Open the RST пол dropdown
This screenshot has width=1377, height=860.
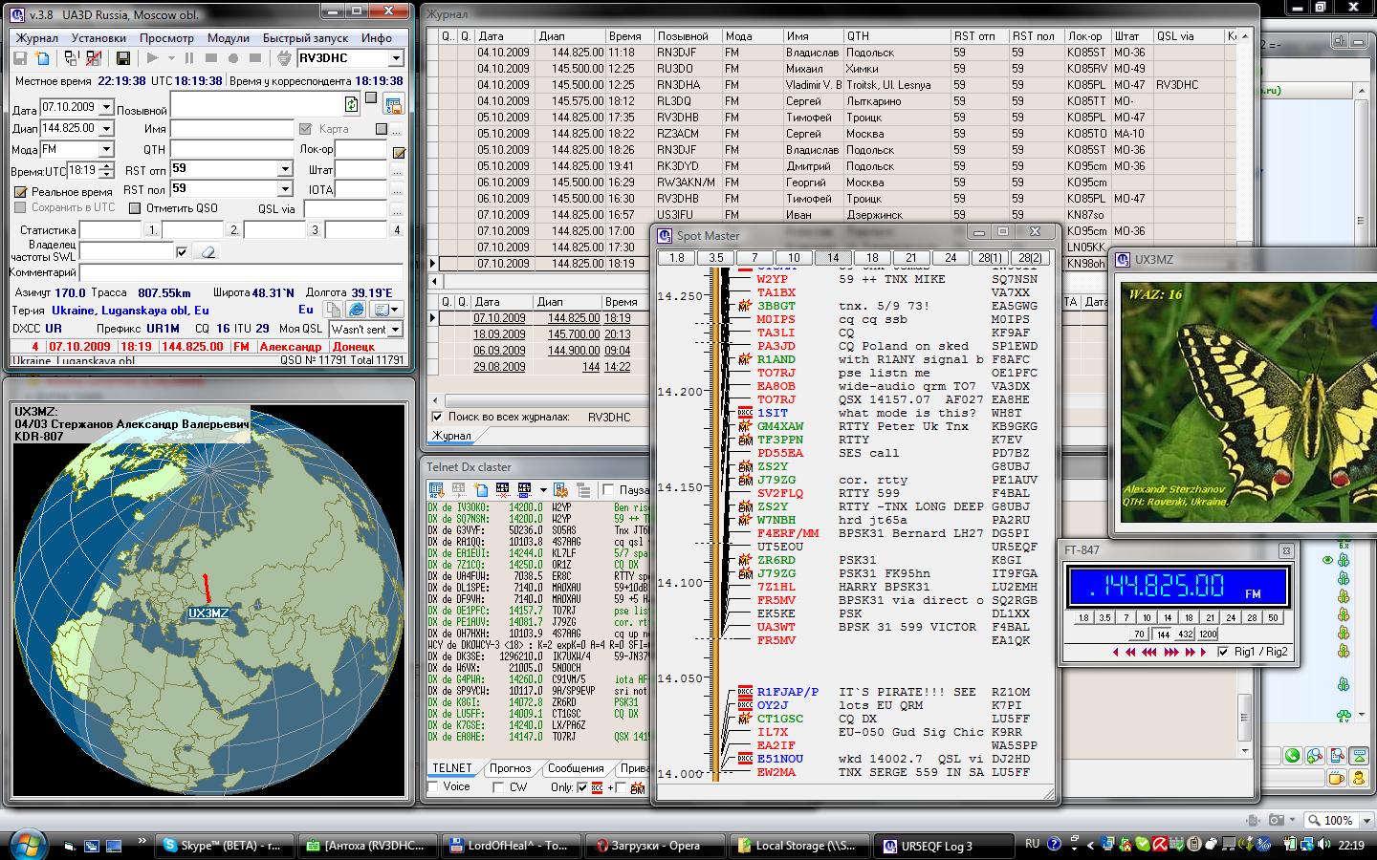click(x=284, y=189)
